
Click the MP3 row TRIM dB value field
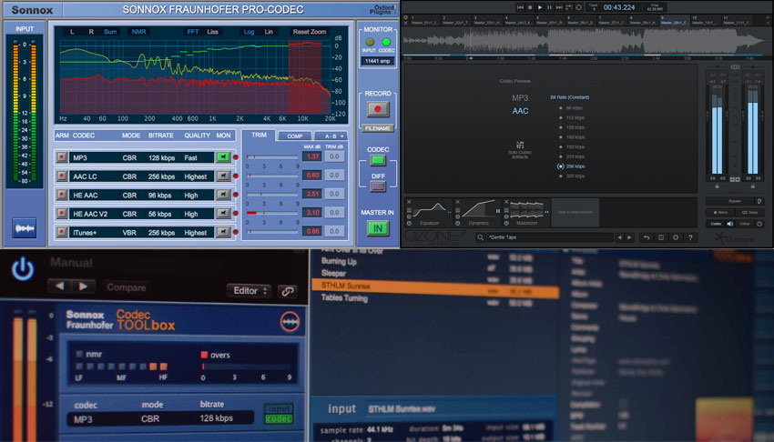(x=334, y=156)
